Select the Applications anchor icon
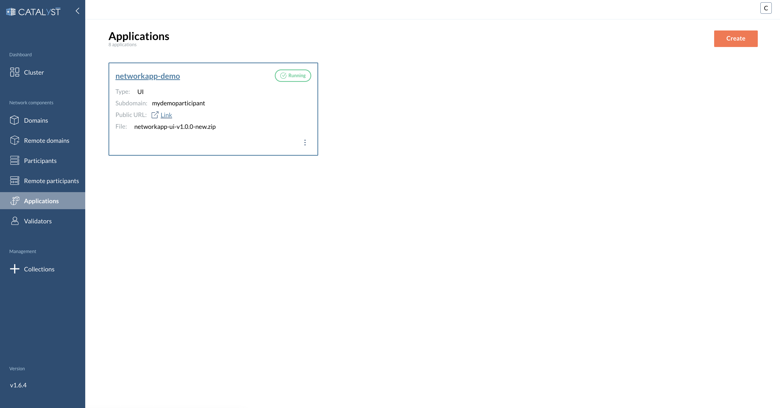 coord(15,201)
